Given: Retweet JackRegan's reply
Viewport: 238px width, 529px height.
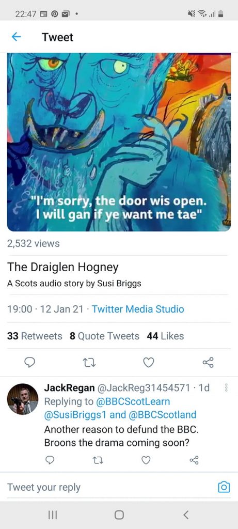Looking at the screenshot, I should [98, 460].
